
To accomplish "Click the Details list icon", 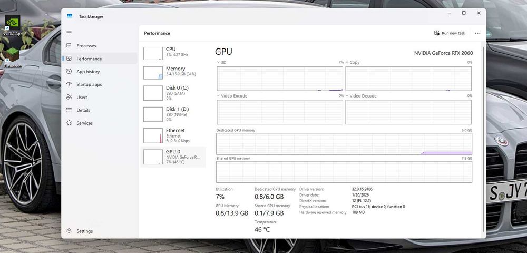I will 69,110.
